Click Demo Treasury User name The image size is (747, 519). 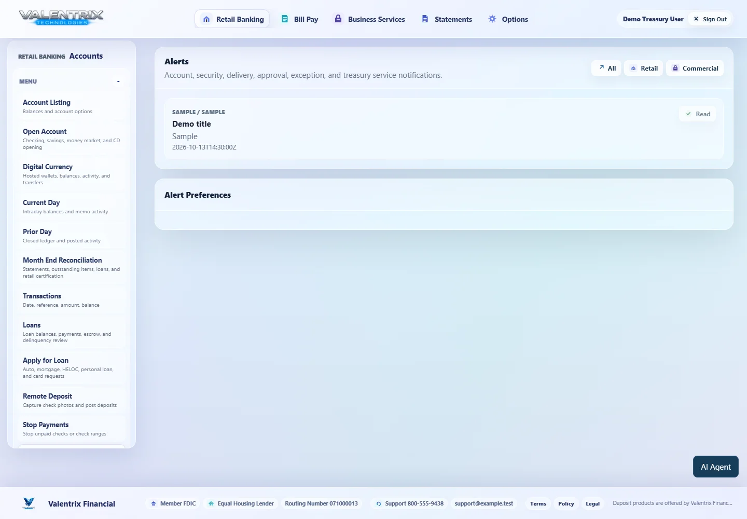[x=653, y=19]
